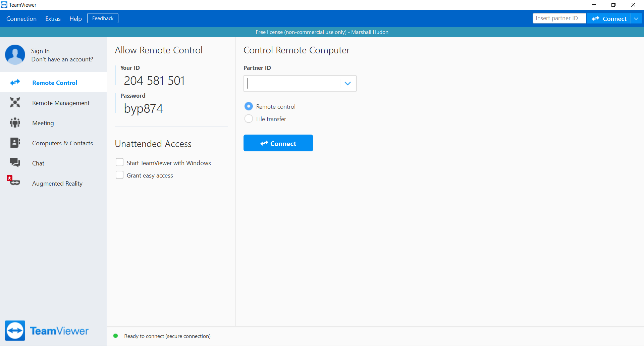Click the Remote Control arrows icon in sidebar
644x346 pixels.
click(x=15, y=82)
